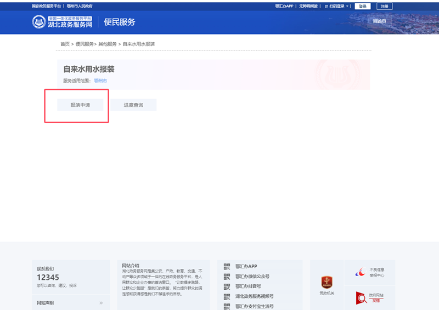Click the 登录 button

click(362, 6)
